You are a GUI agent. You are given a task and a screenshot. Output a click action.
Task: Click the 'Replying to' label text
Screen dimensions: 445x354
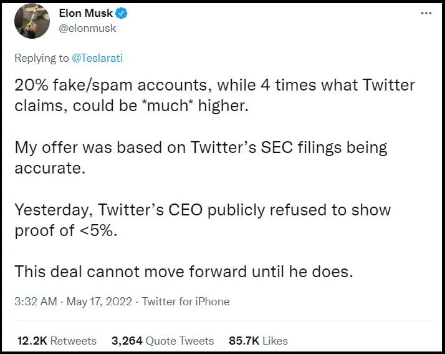pyautogui.click(x=41, y=58)
